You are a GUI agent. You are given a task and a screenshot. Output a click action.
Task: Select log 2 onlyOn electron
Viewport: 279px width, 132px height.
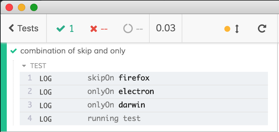(144, 92)
